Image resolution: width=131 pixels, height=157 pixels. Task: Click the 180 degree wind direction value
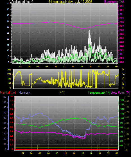click(9, 79)
